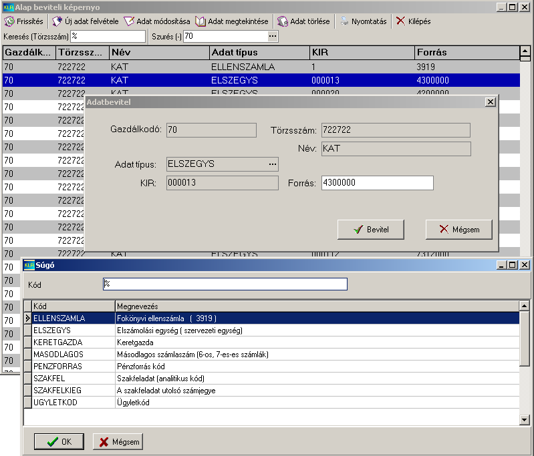Open the Szurés filter lookup ellipsis
The height and width of the screenshot is (456, 534).
273,36
